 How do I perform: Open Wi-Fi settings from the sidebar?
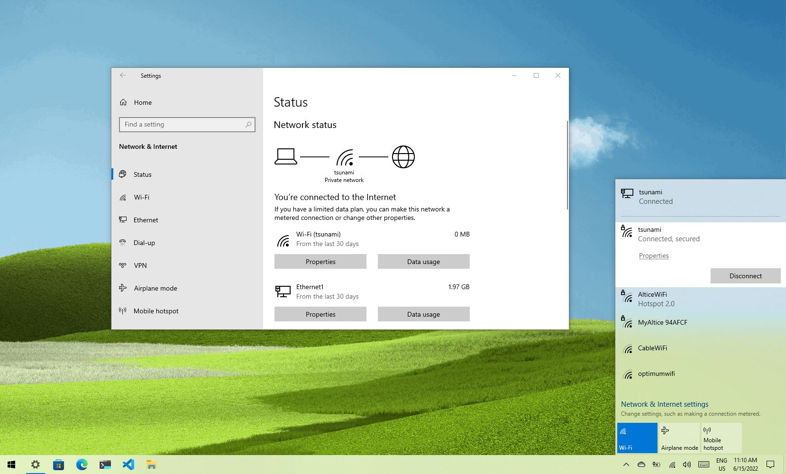(141, 197)
